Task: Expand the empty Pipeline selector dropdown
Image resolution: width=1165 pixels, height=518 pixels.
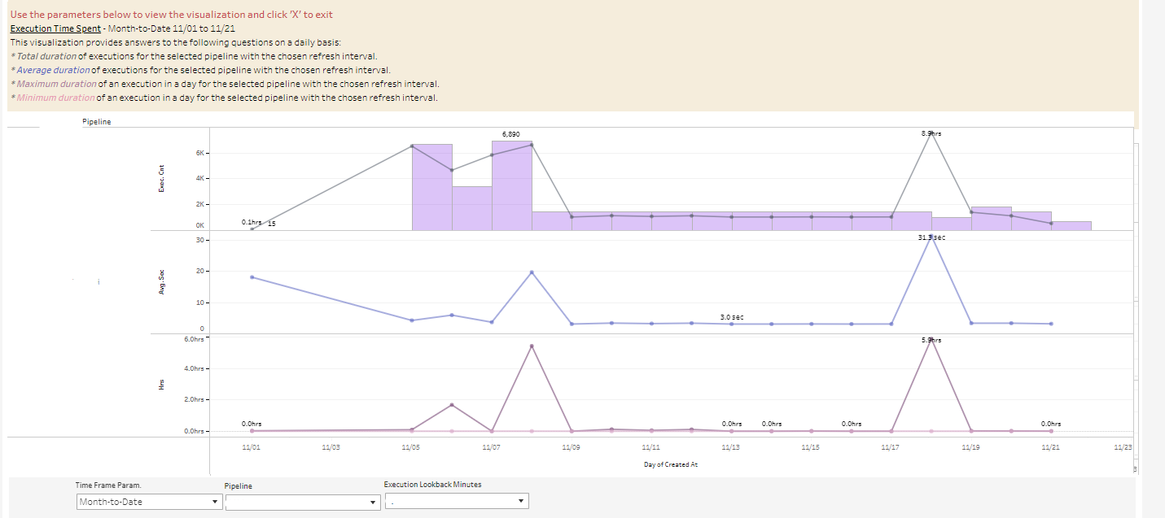Action: pos(303,502)
